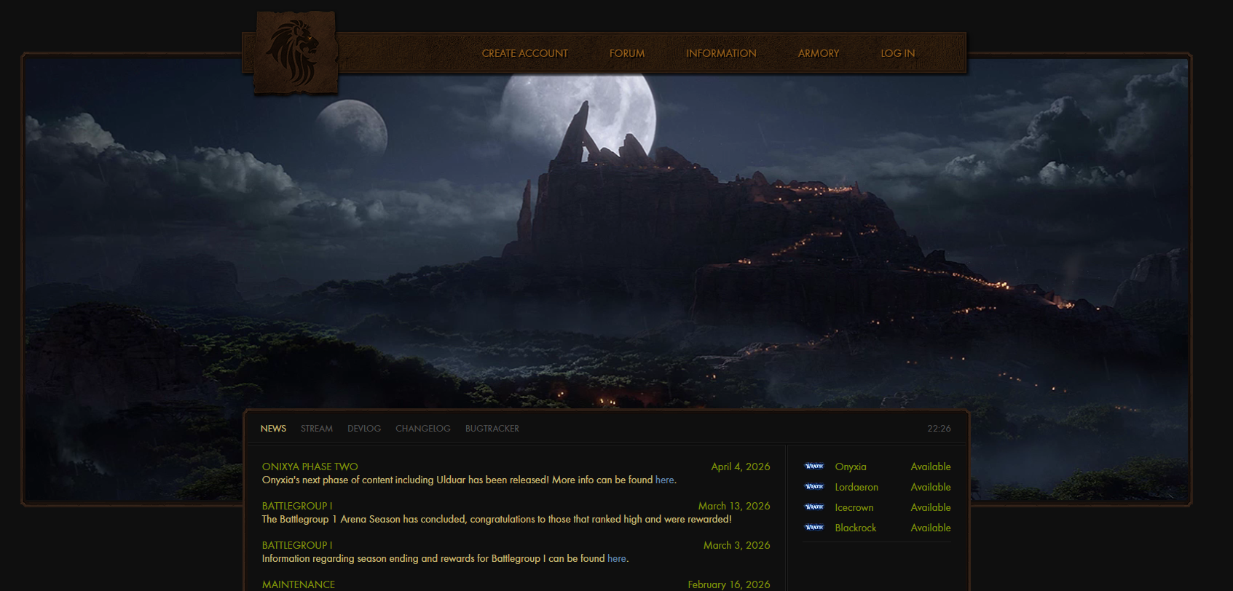
Task: Open the Maintenance news headline
Action: coord(299,584)
